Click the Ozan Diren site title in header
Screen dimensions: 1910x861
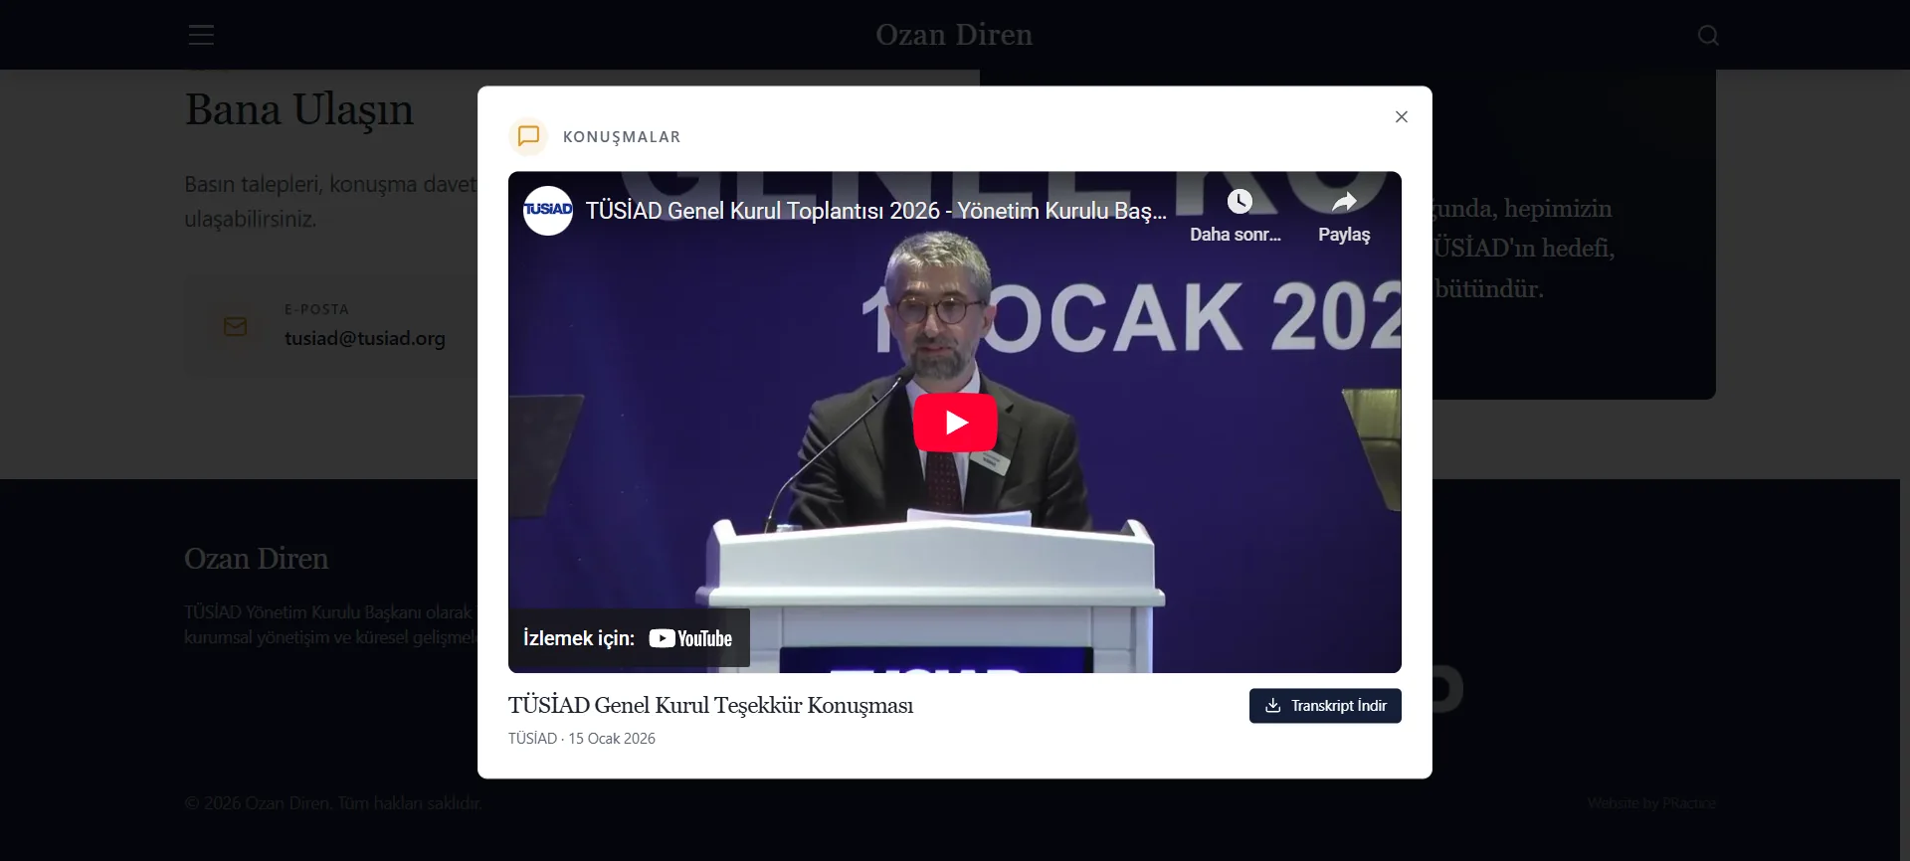coord(954,35)
